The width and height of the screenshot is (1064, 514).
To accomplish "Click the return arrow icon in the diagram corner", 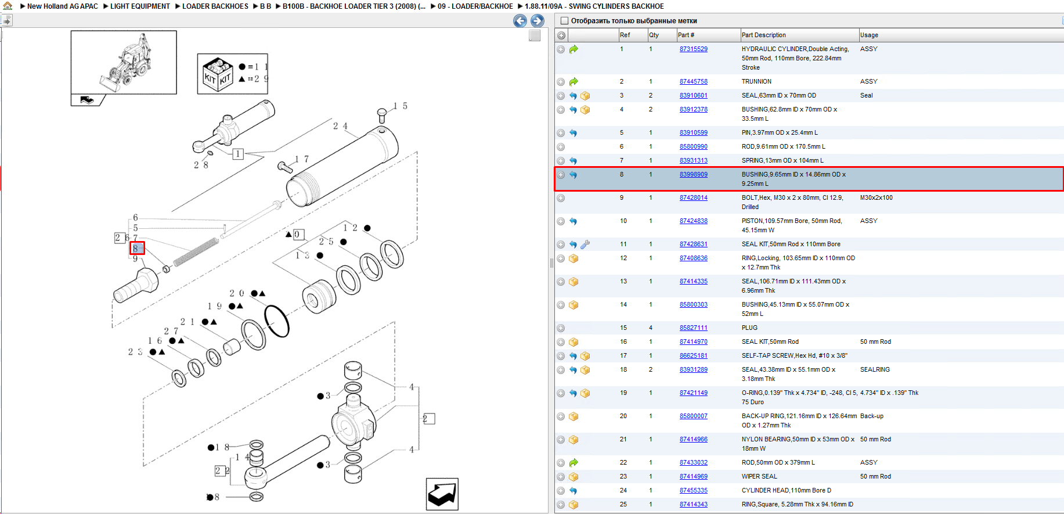I will (442, 494).
